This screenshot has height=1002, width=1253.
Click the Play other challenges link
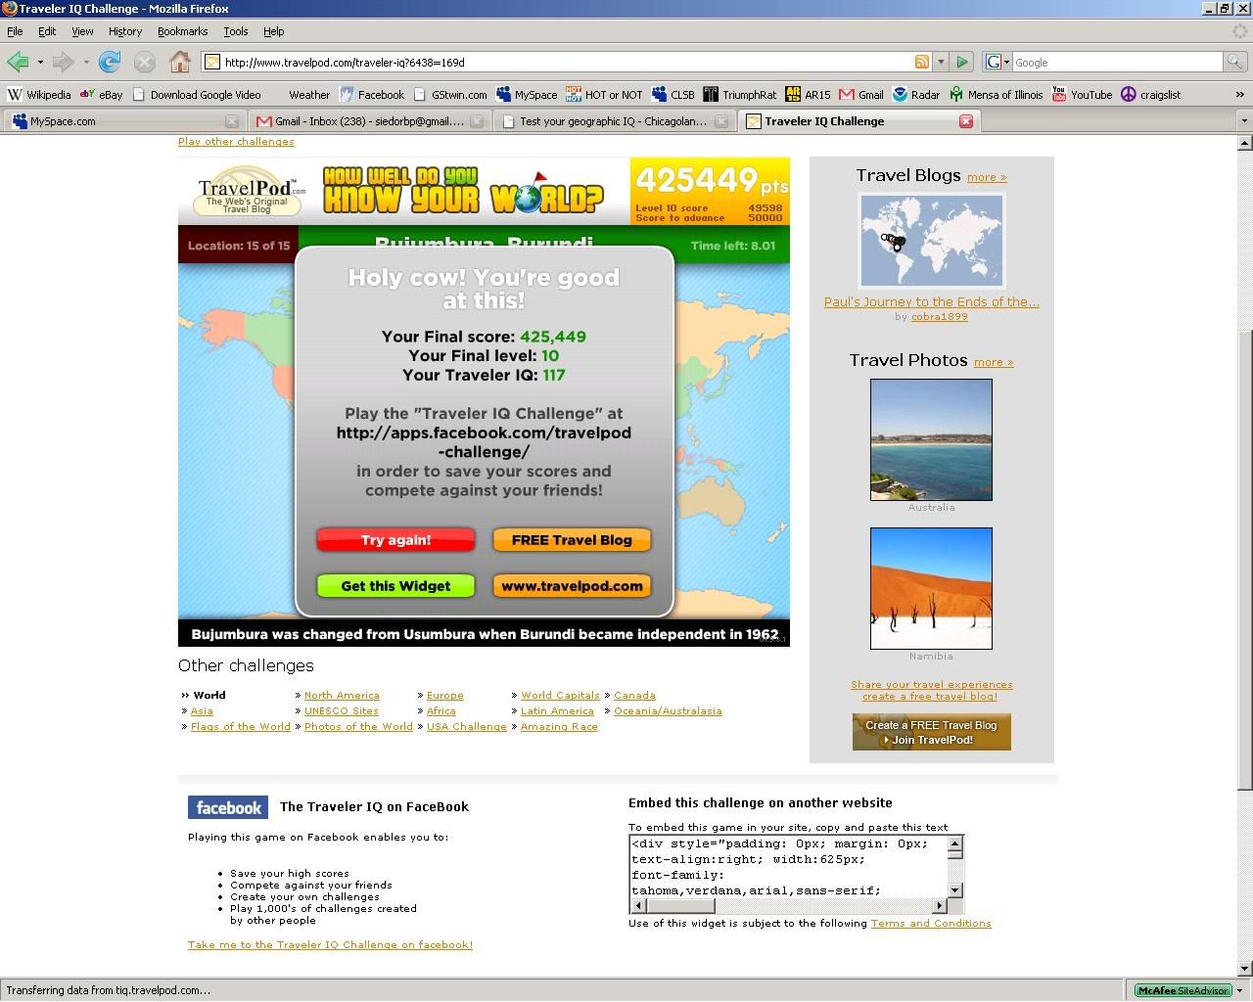pos(236,142)
